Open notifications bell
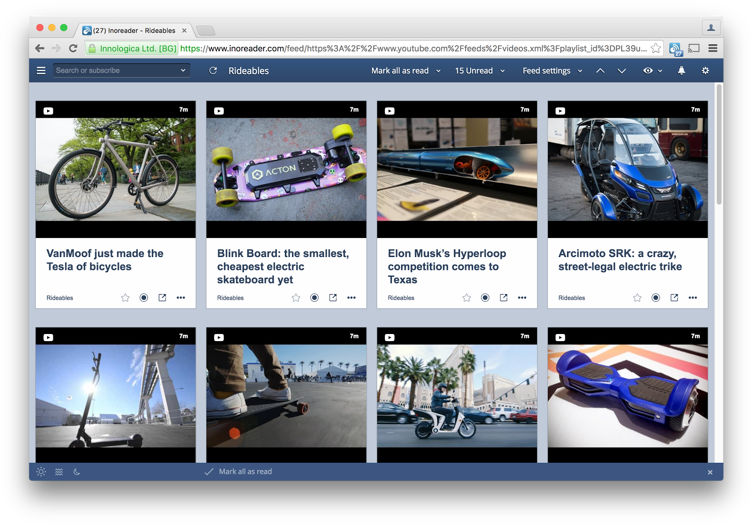752x525 pixels. pos(682,70)
